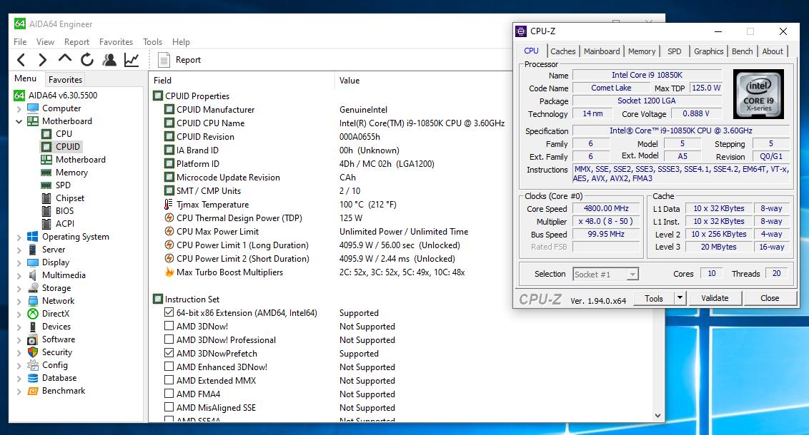
Task: Open the AIDA64 Tools menu
Action: coord(153,41)
